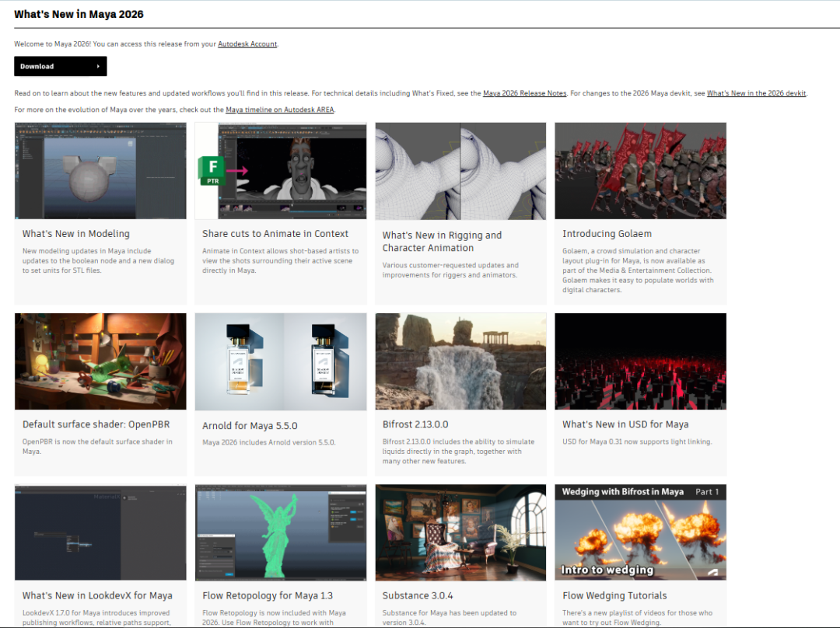The width and height of the screenshot is (840, 628).
Task: Click the Flow Wedging Tutorials title
Action: 614,596
